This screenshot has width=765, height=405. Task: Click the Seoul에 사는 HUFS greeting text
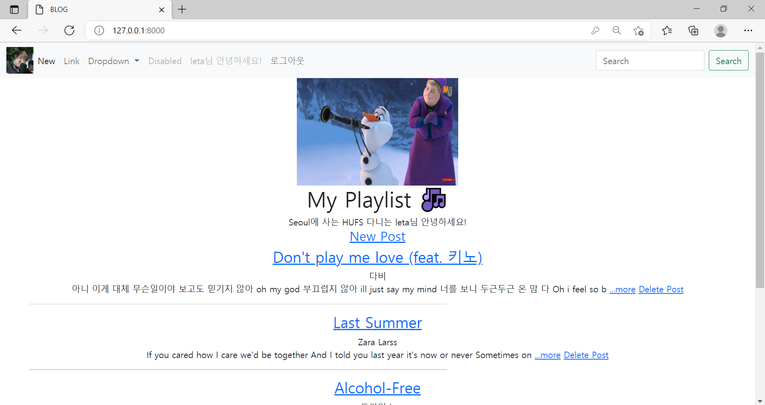click(377, 222)
